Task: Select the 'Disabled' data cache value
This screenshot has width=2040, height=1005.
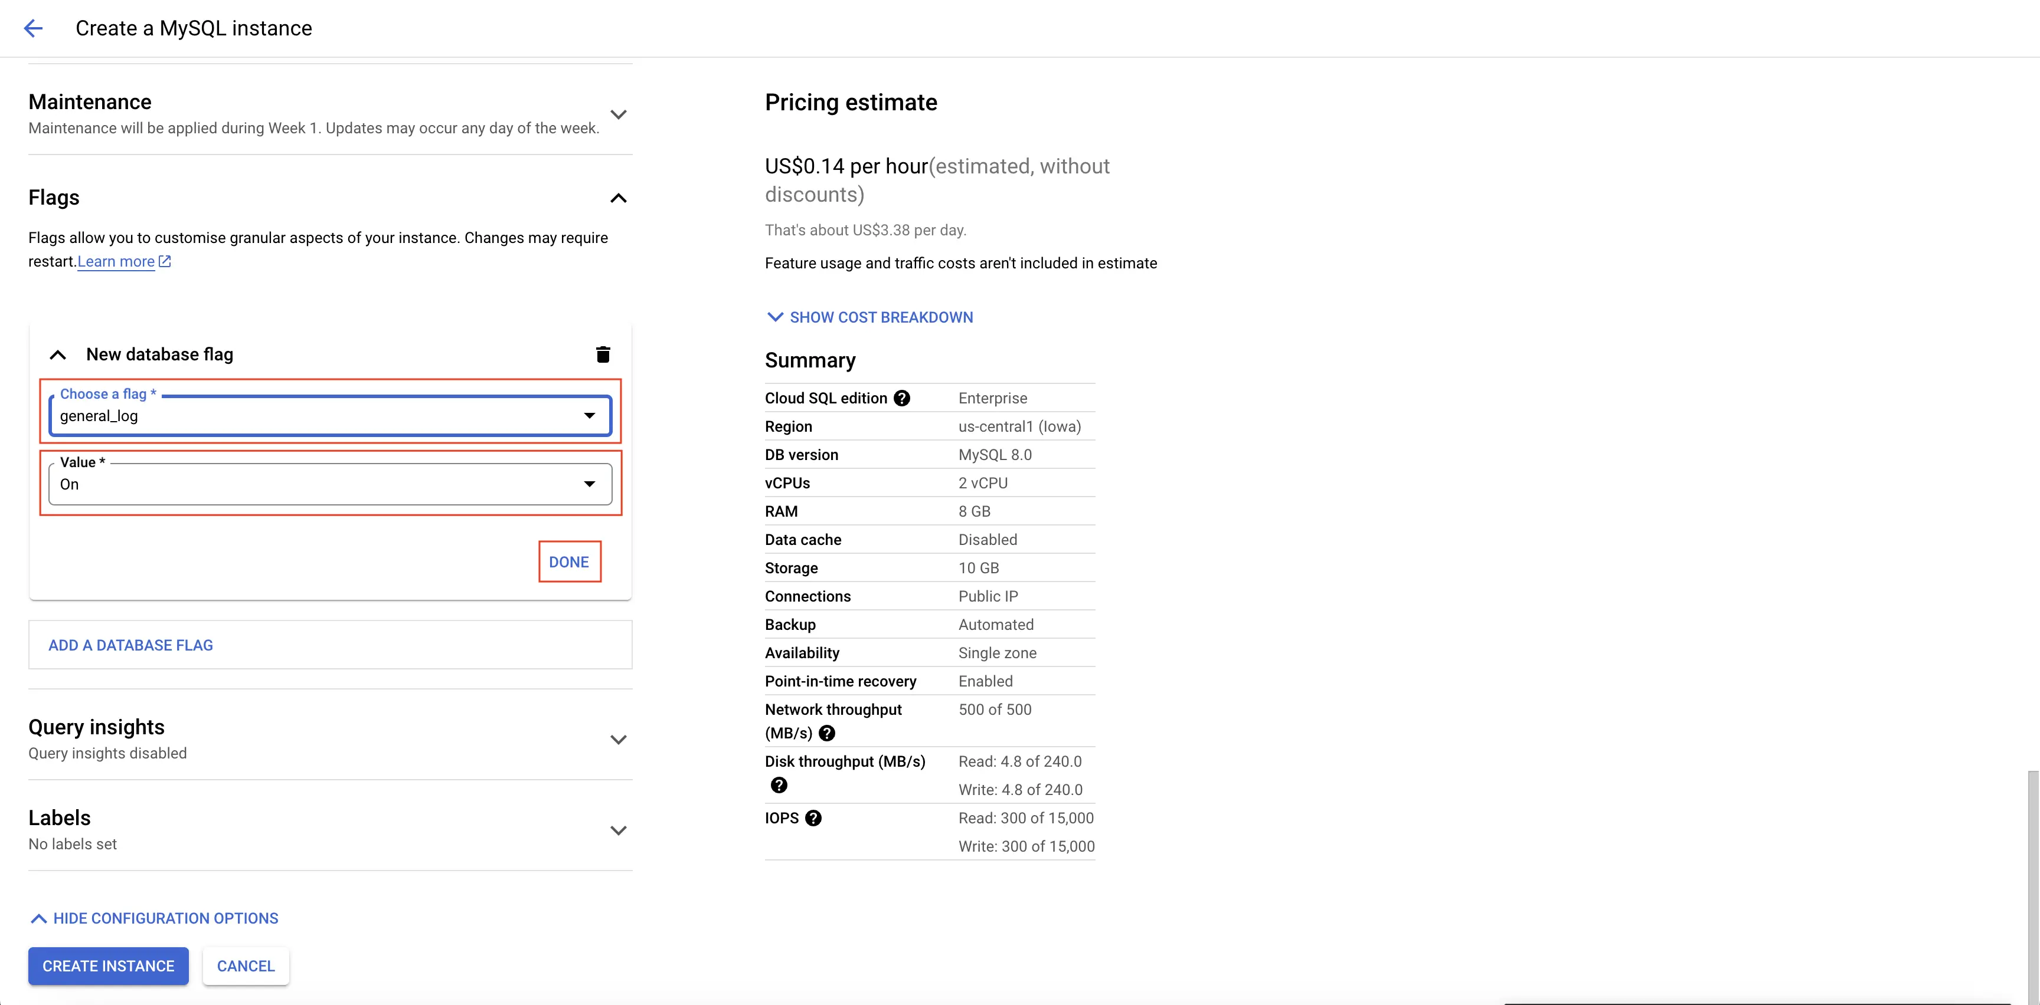Action: (x=988, y=540)
